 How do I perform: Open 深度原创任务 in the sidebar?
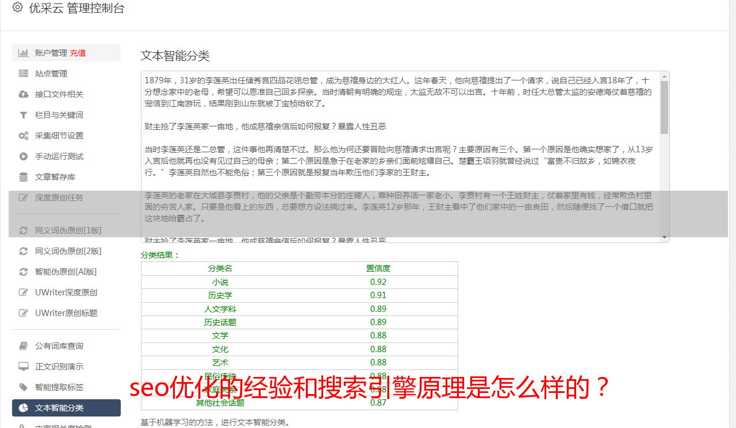pyautogui.click(x=66, y=198)
